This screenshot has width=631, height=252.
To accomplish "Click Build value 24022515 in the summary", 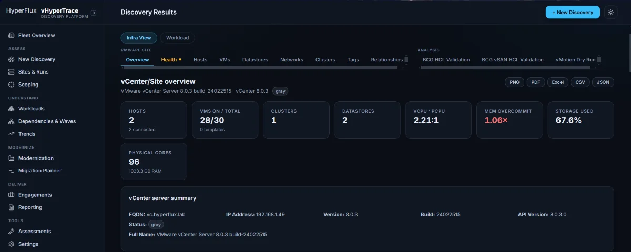I will coord(449,215).
